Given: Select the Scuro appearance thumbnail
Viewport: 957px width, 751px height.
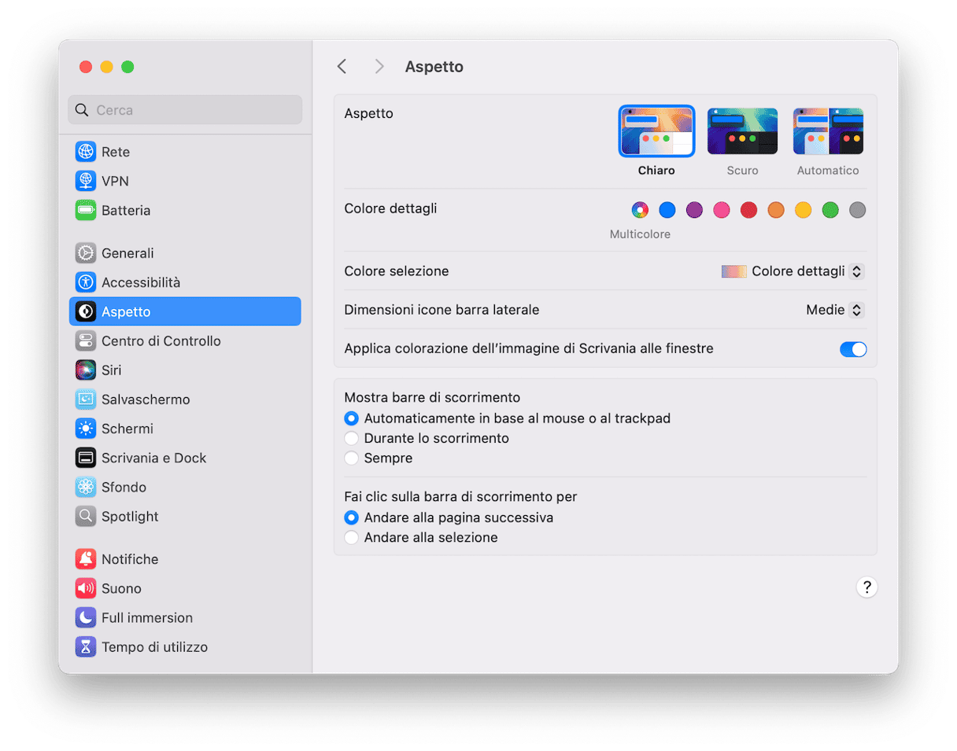Looking at the screenshot, I should (x=742, y=131).
